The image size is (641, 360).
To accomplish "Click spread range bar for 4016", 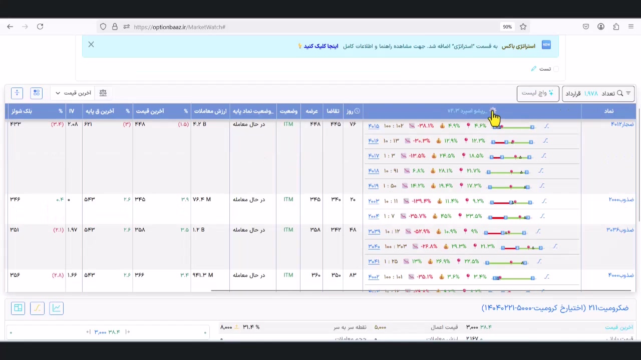I will (512, 142).
